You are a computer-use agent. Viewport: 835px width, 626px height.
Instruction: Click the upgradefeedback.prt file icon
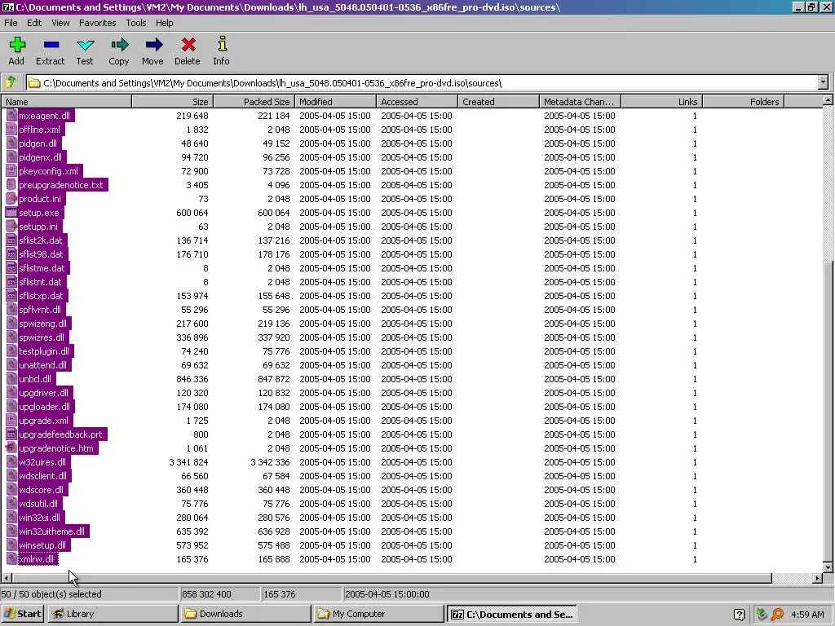(11, 434)
